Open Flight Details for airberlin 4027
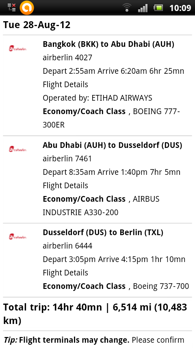195x348 pixels. point(65,85)
